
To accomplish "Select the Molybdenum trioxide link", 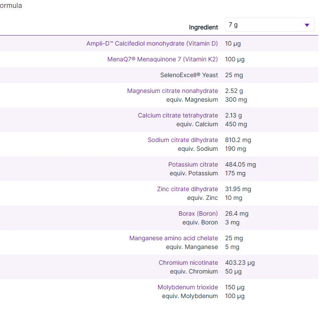I will (188, 287).
